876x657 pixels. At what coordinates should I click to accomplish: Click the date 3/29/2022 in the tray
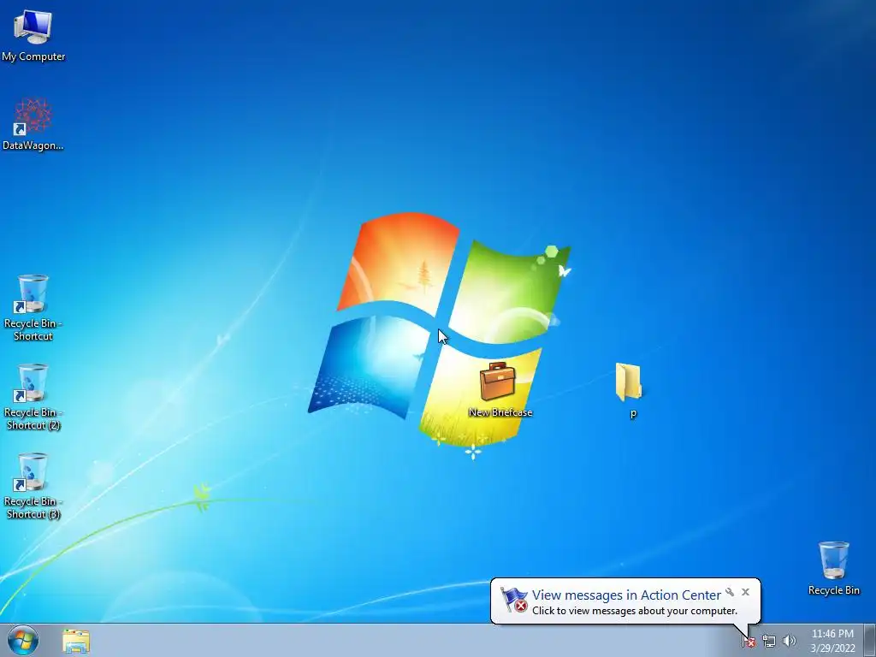[x=832, y=648]
